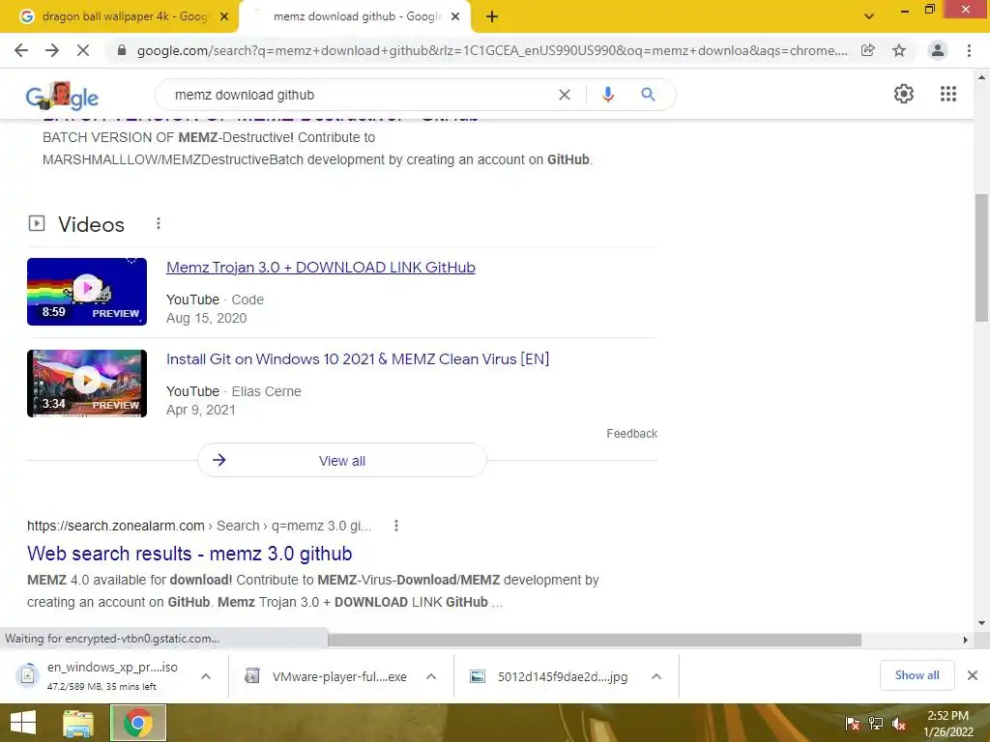Click the search.zonealarm.com URL breadcrumb

pyautogui.click(x=199, y=526)
